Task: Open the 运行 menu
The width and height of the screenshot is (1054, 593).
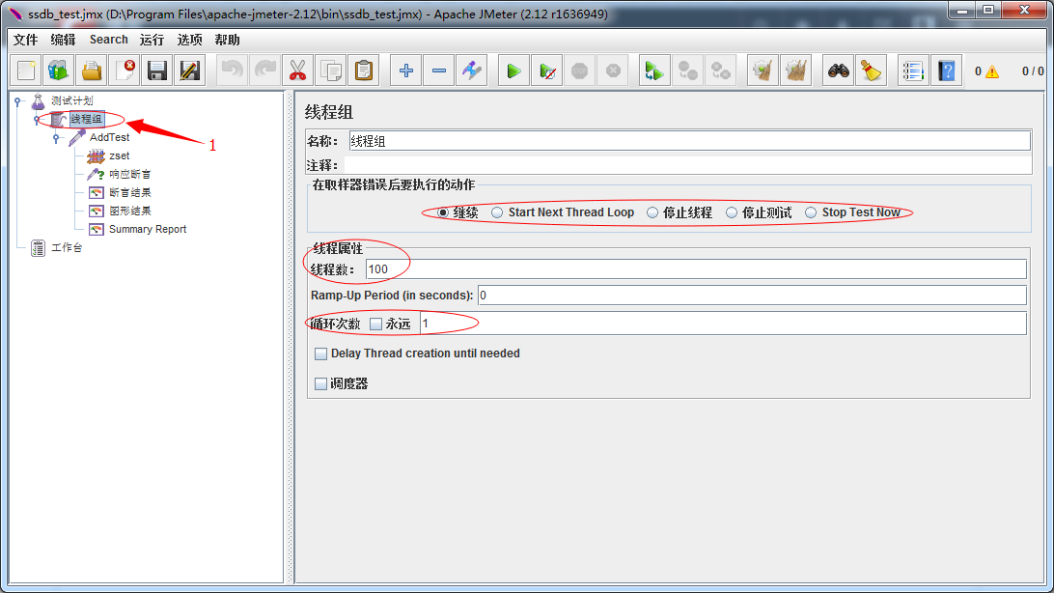Action: click(x=152, y=40)
